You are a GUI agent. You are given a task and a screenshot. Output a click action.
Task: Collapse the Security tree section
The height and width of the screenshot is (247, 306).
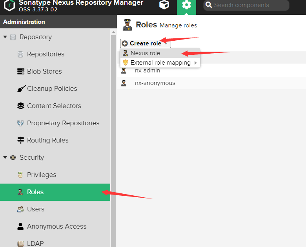pyautogui.click(x=5, y=157)
